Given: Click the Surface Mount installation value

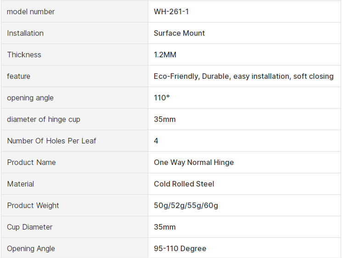Looking at the screenshot, I should point(179,33).
